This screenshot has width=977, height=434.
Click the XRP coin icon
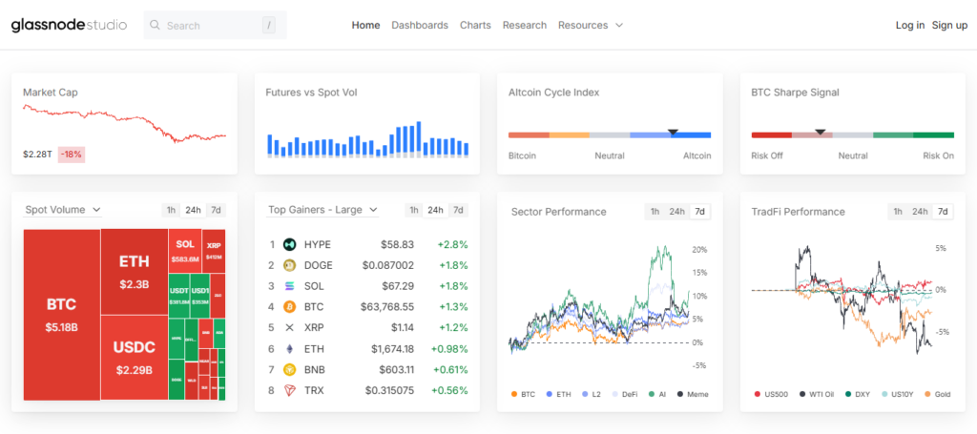(289, 327)
